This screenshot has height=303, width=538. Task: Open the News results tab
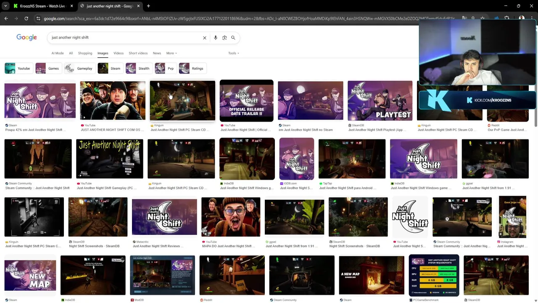point(157,53)
